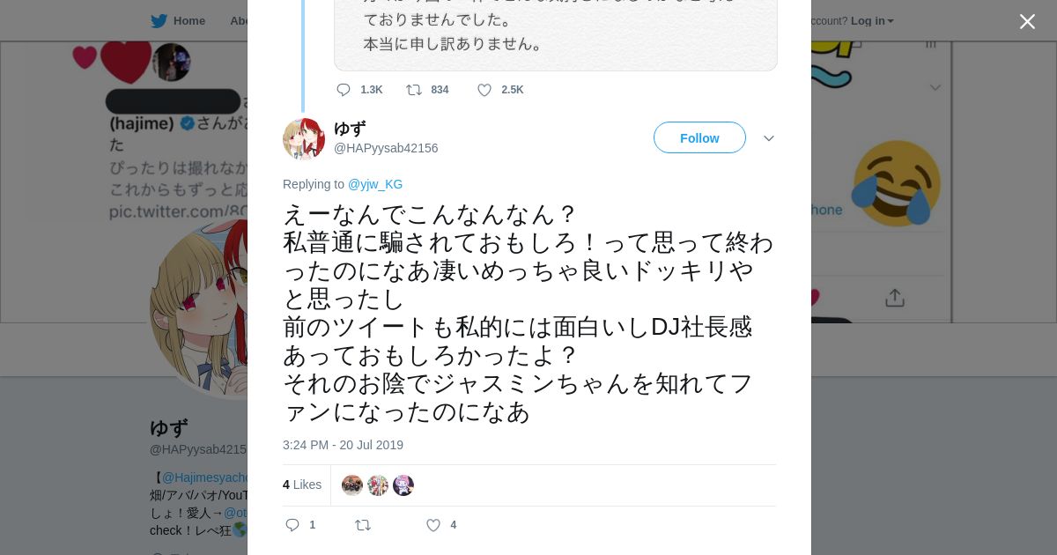Screen dimensions: 1057x555
Task: Like ゆず's tweet with 4 likes
Action: click(433, 525)
